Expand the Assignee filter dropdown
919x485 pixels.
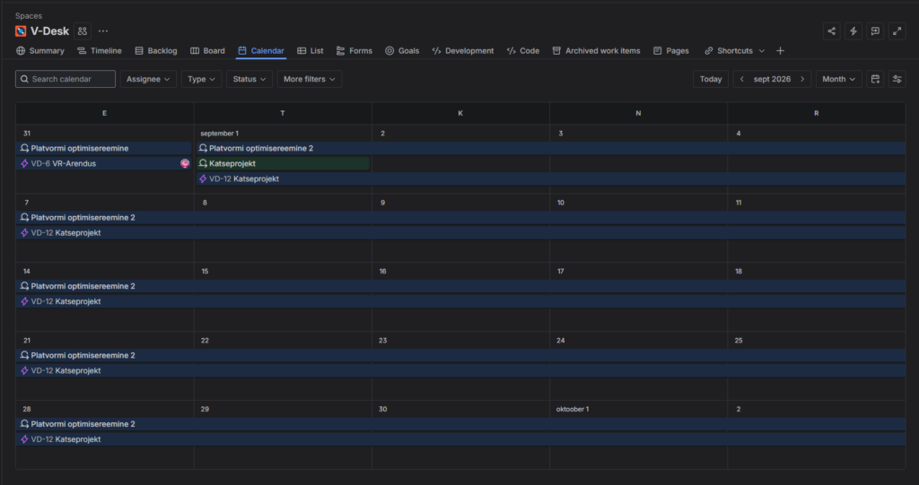[x=148, y=79]
